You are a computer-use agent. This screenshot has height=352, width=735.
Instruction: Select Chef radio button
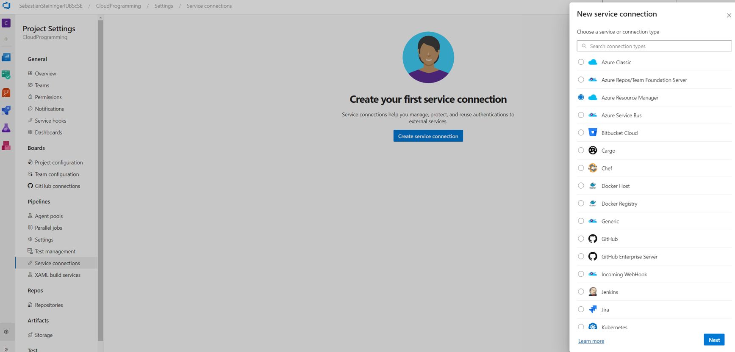pyautogui.click(x=581, y=168)
